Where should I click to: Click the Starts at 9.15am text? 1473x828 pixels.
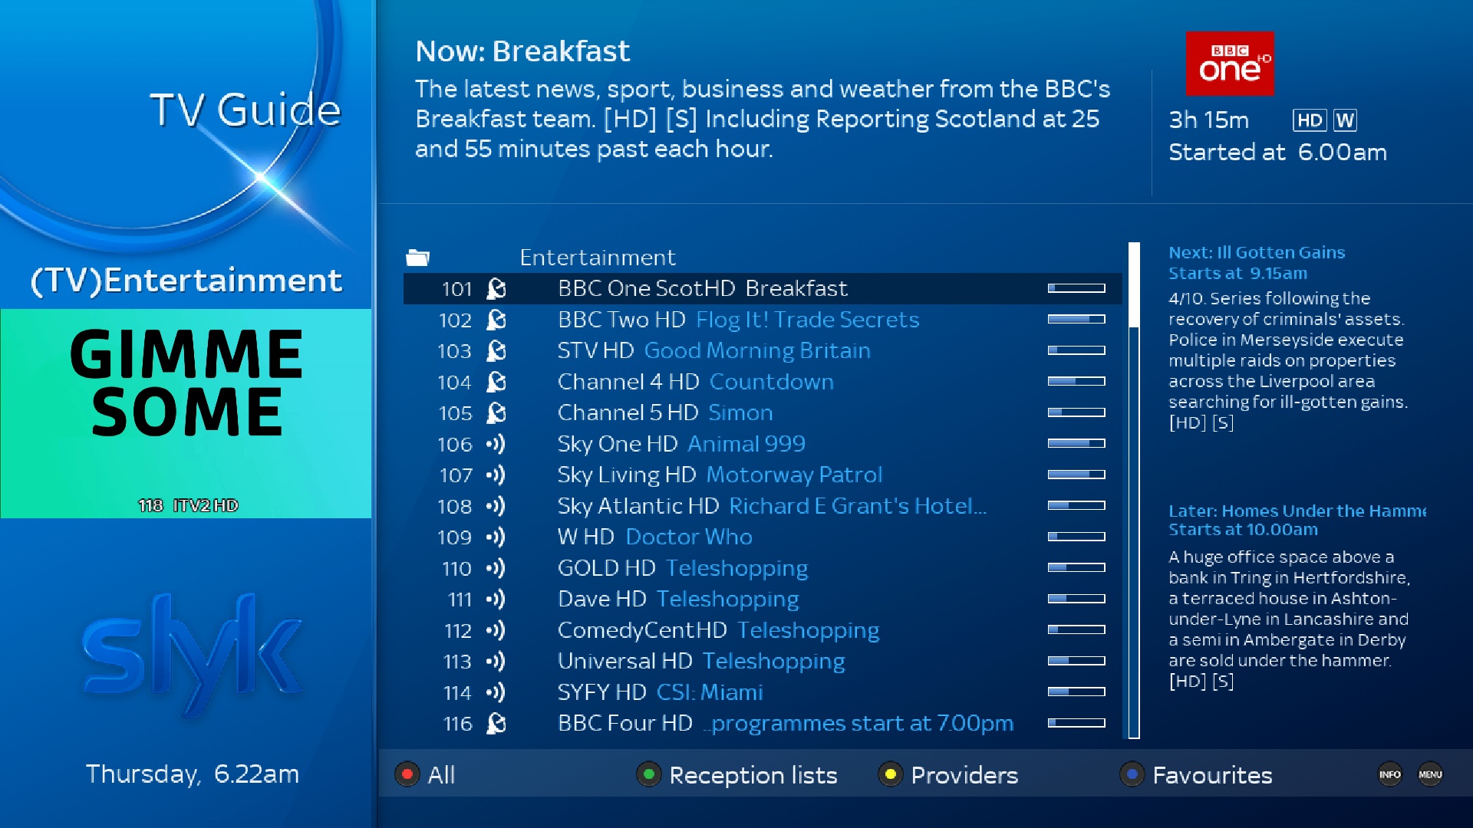(1237, 274)
